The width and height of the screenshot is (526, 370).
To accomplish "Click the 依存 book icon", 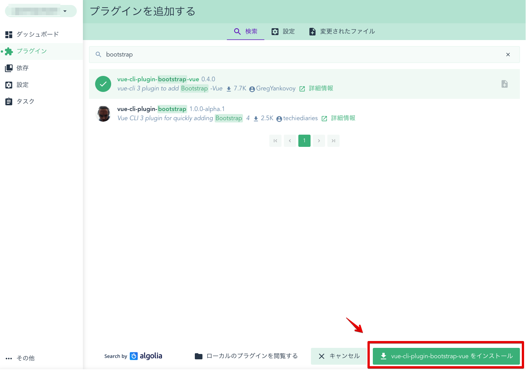I will pyautogui.click(x=9, y=68).
